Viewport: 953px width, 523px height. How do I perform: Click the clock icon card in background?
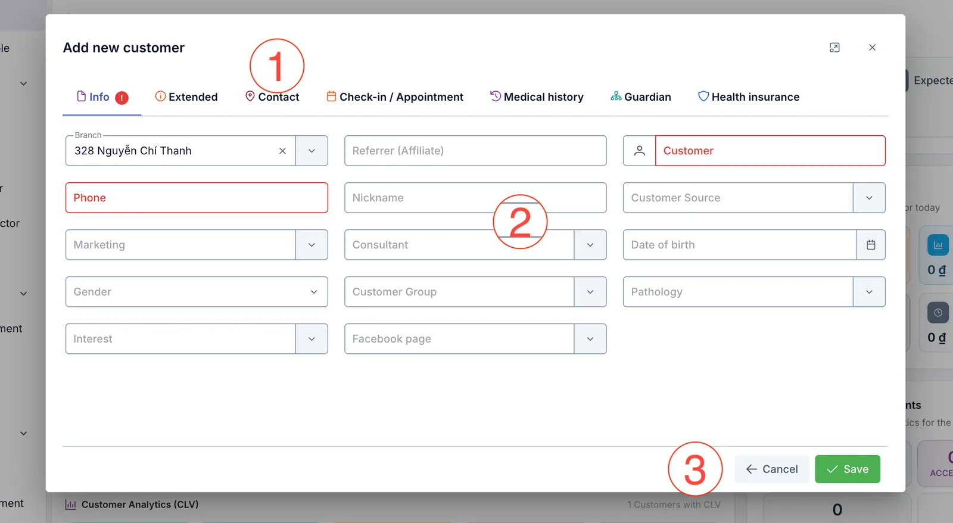[x=938, y=313]
